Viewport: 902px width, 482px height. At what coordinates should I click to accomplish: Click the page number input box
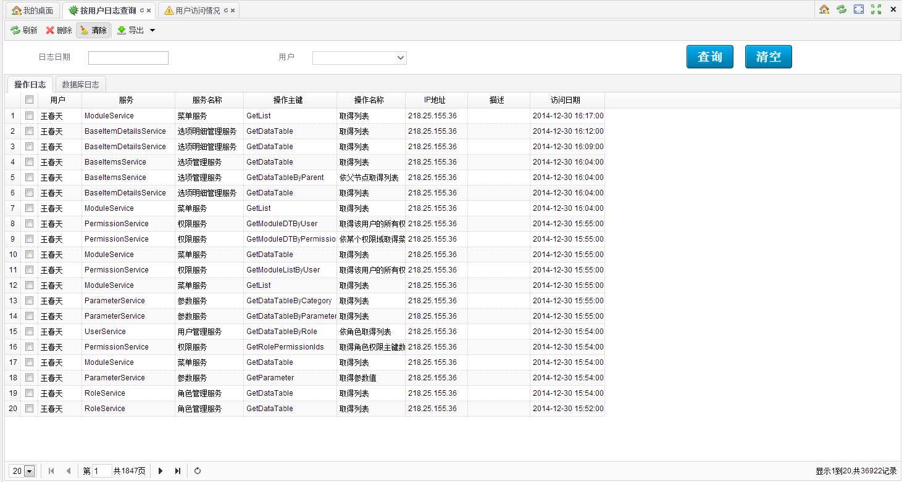pyautogui.click(x=102, y=471)
